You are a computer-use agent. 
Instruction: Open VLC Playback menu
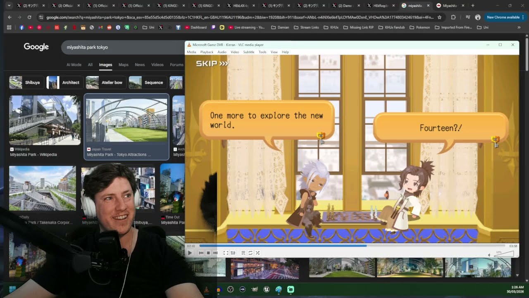point(207,52)
